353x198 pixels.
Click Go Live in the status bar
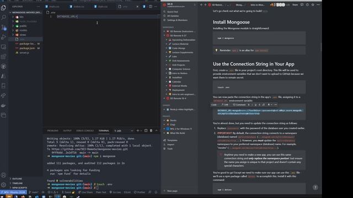point(115,192)
